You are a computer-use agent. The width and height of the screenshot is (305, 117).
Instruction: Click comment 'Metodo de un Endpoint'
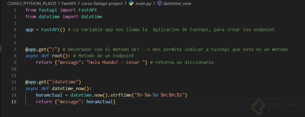click(106, 56)
